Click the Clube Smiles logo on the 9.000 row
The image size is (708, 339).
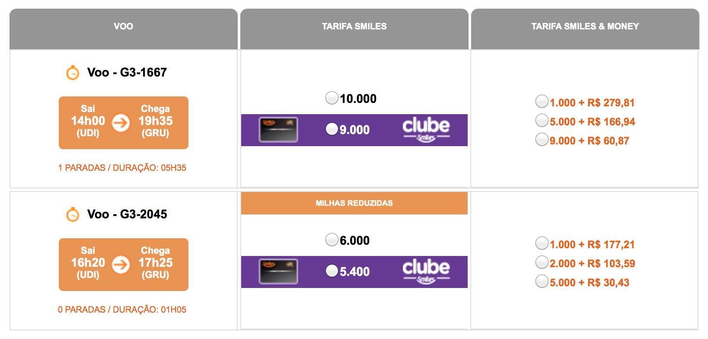pyautogui.click(x=426, y=130)
